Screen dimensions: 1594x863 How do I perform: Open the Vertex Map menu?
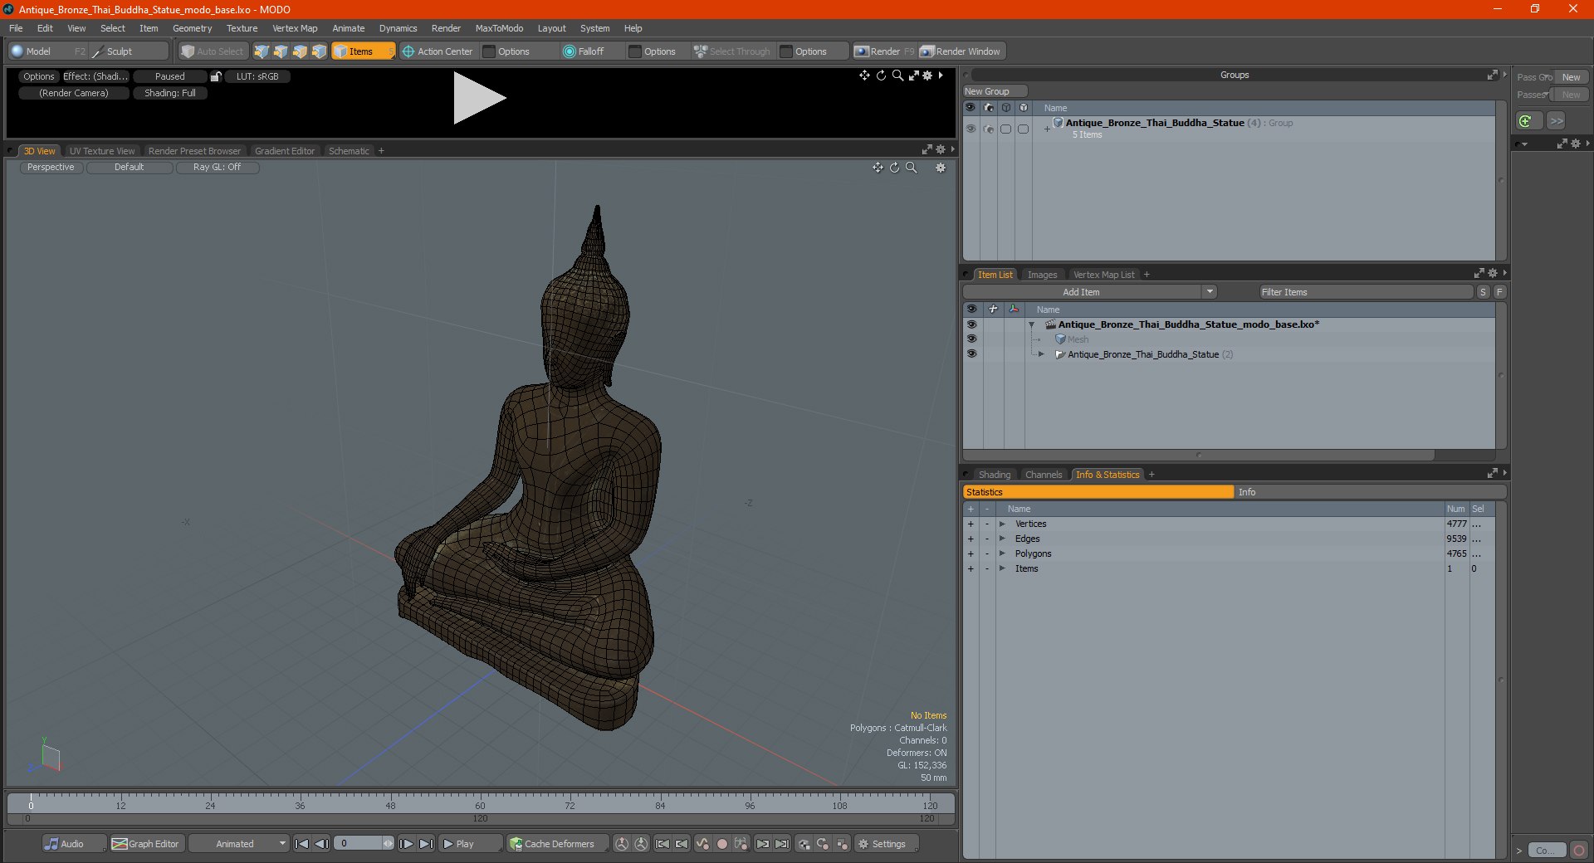(x=295, y=28)
